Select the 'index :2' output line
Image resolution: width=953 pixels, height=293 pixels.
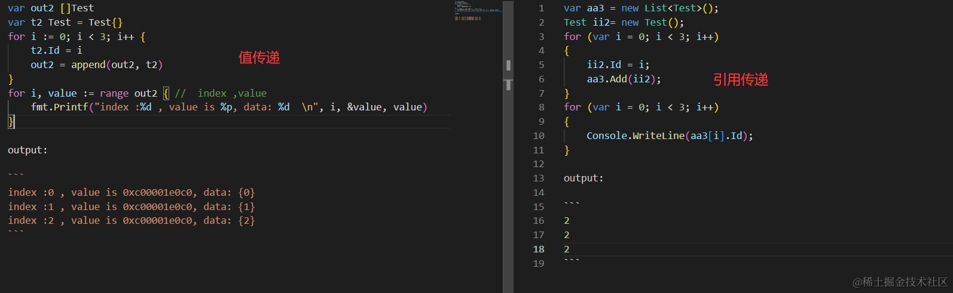tap(132, 220)
